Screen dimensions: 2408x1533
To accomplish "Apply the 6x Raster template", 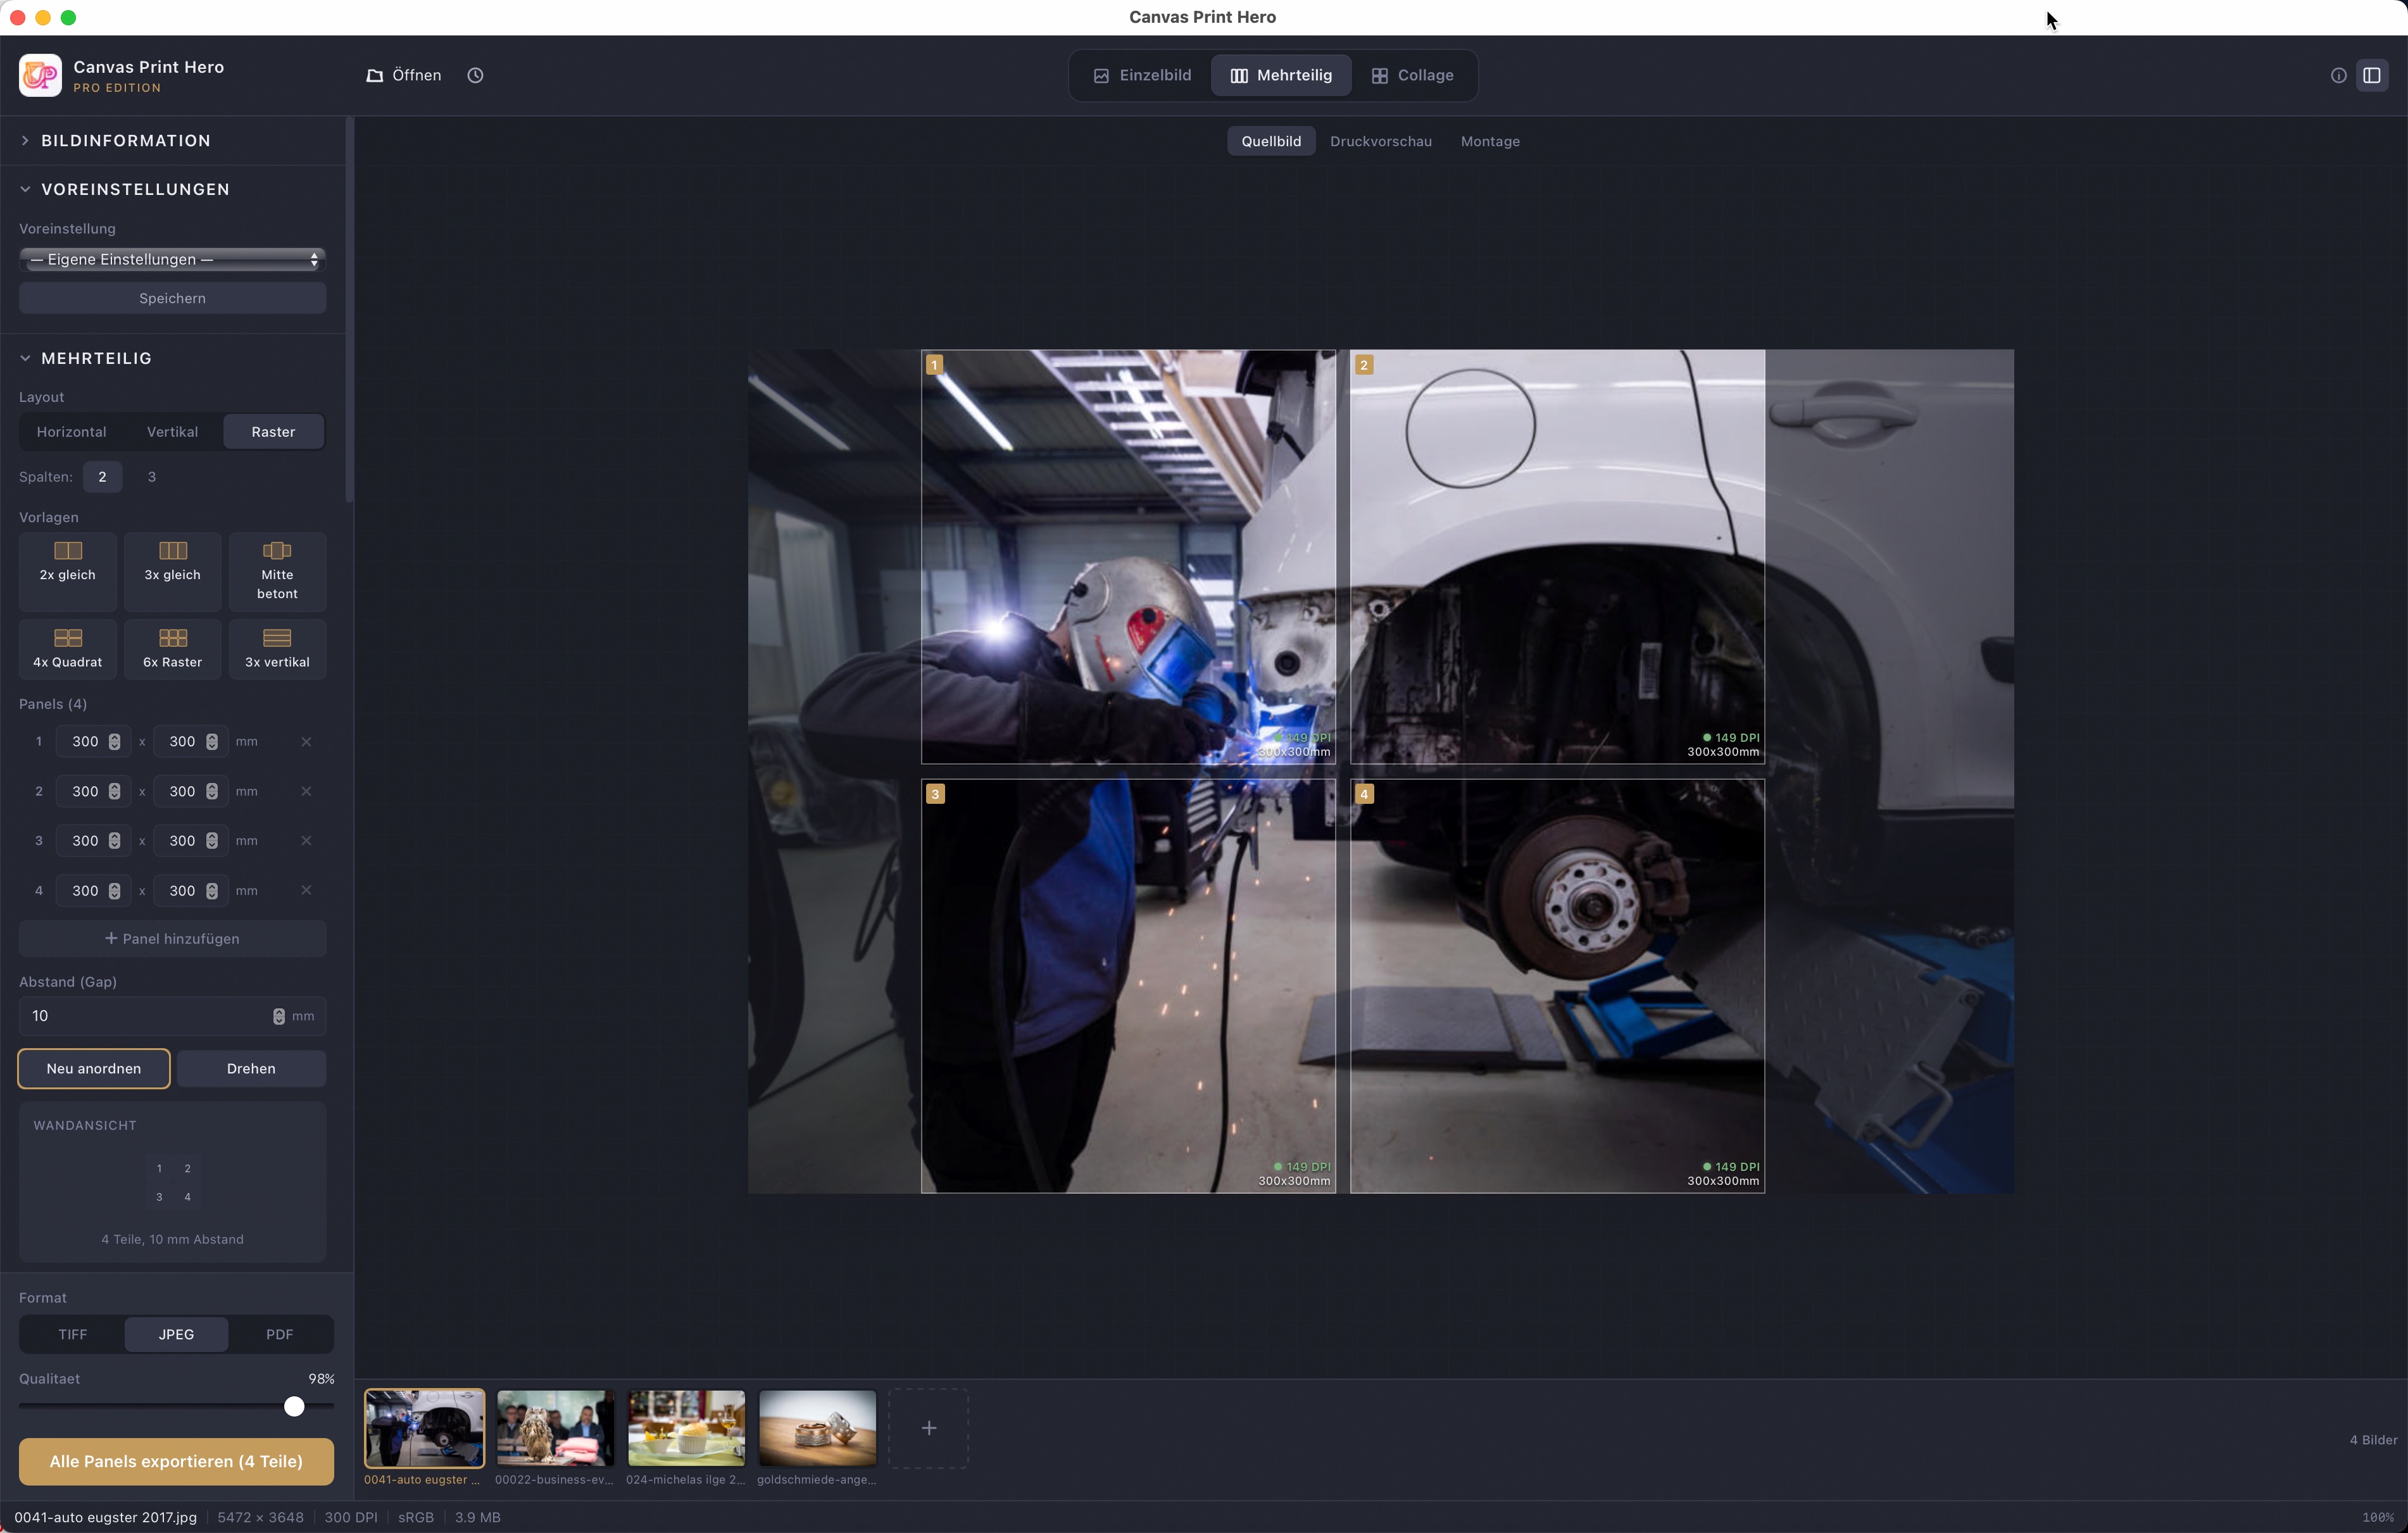I will (x=172, y=648).
